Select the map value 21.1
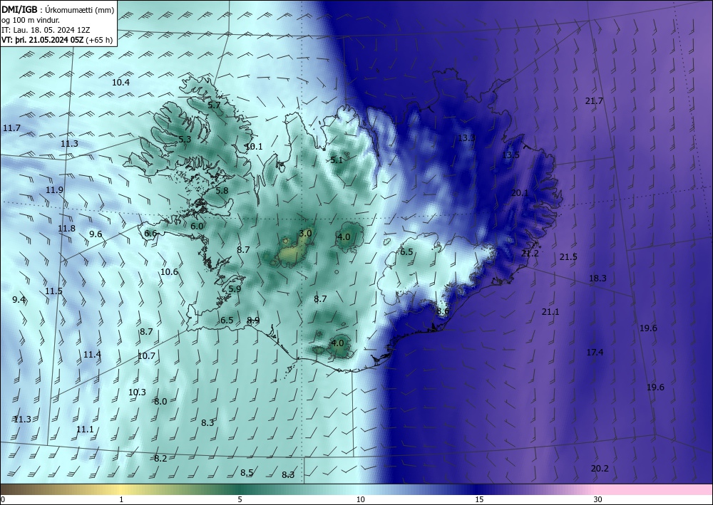Screen dimensions: 713x505 pos(550,312)
